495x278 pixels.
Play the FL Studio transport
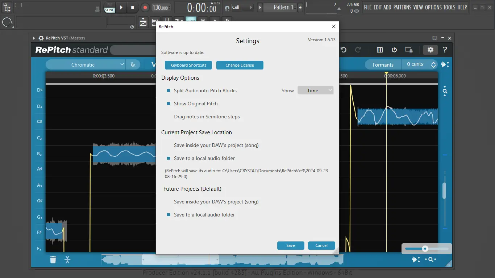[121, 7]
